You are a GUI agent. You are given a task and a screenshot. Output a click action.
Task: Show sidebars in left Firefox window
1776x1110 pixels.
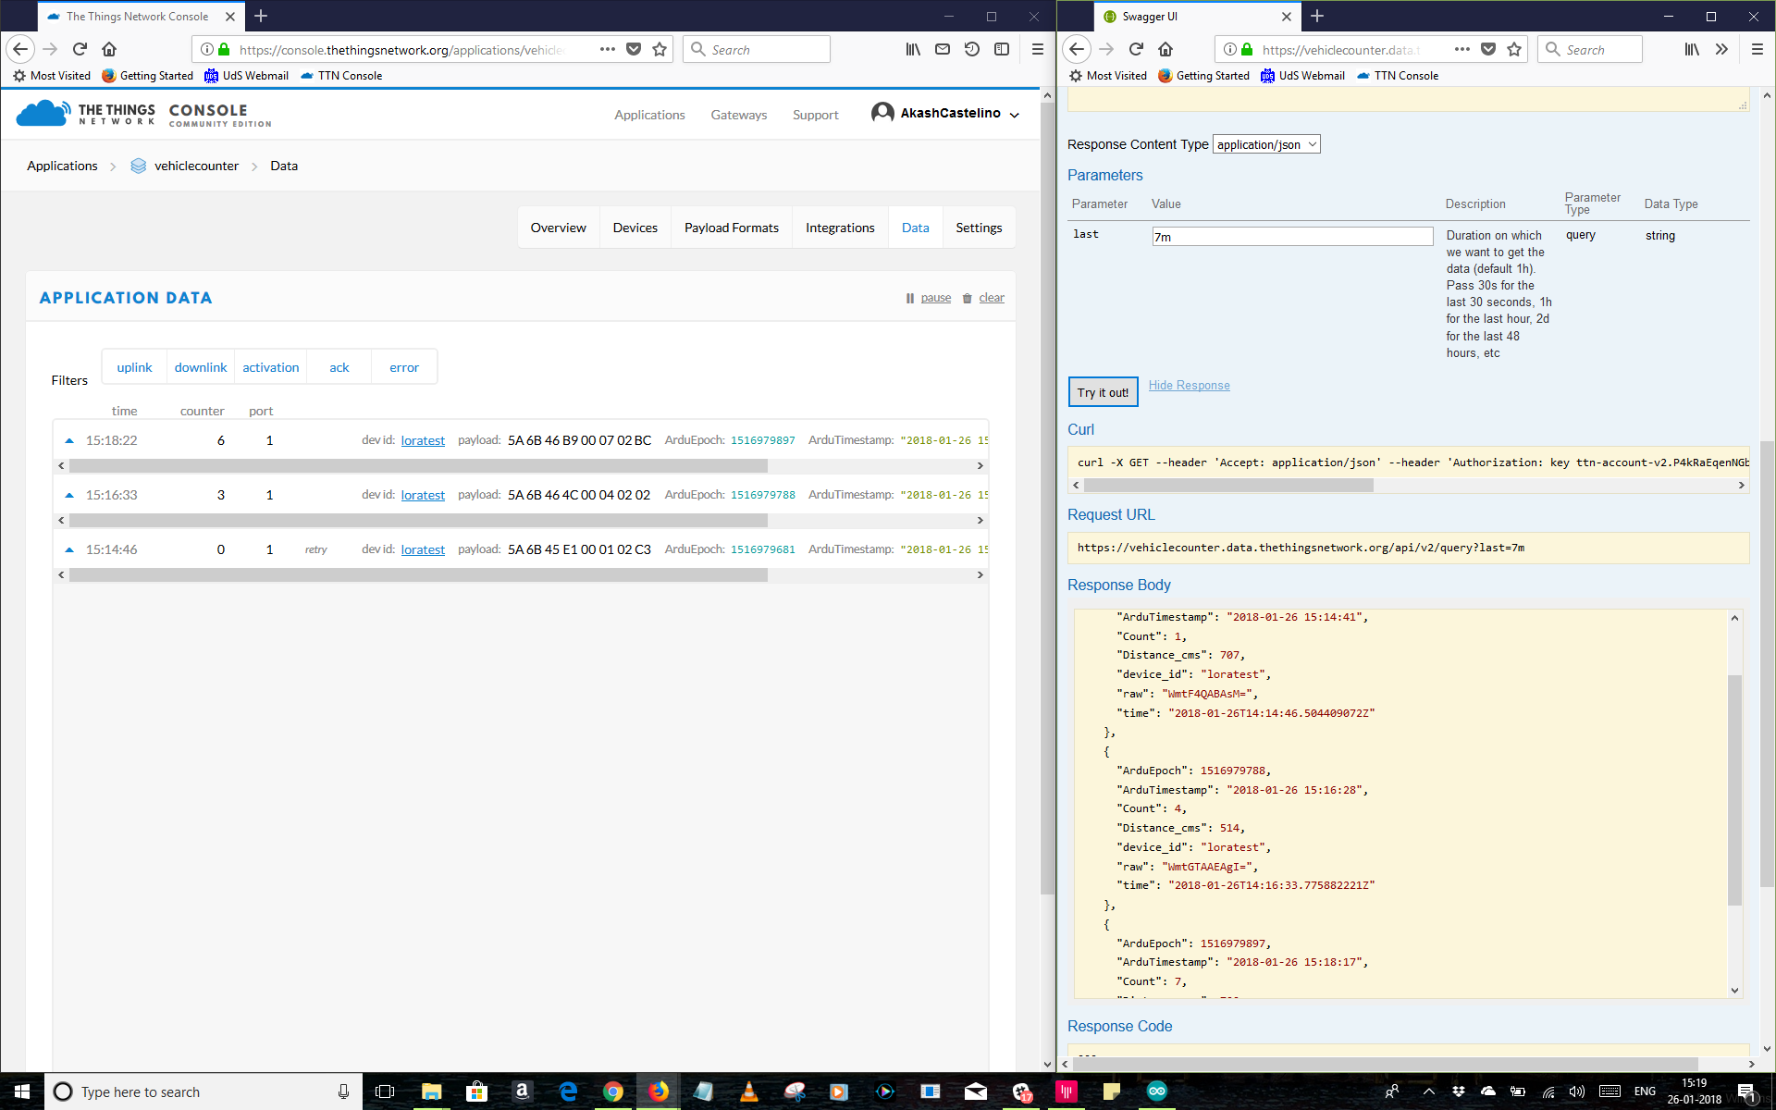pyautogui.click(x=1002, y=49)
